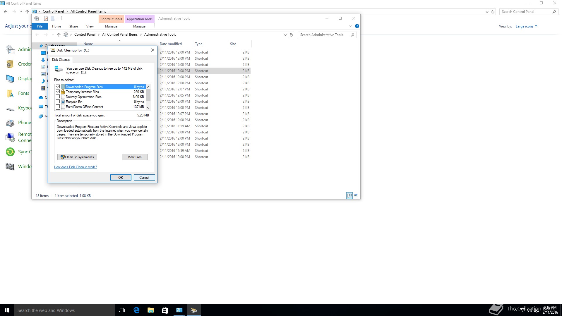This screenshot has height=316, width=562.
Task: Toggle the Downloaded Program Files checkbox
Action: coord(58,87)
